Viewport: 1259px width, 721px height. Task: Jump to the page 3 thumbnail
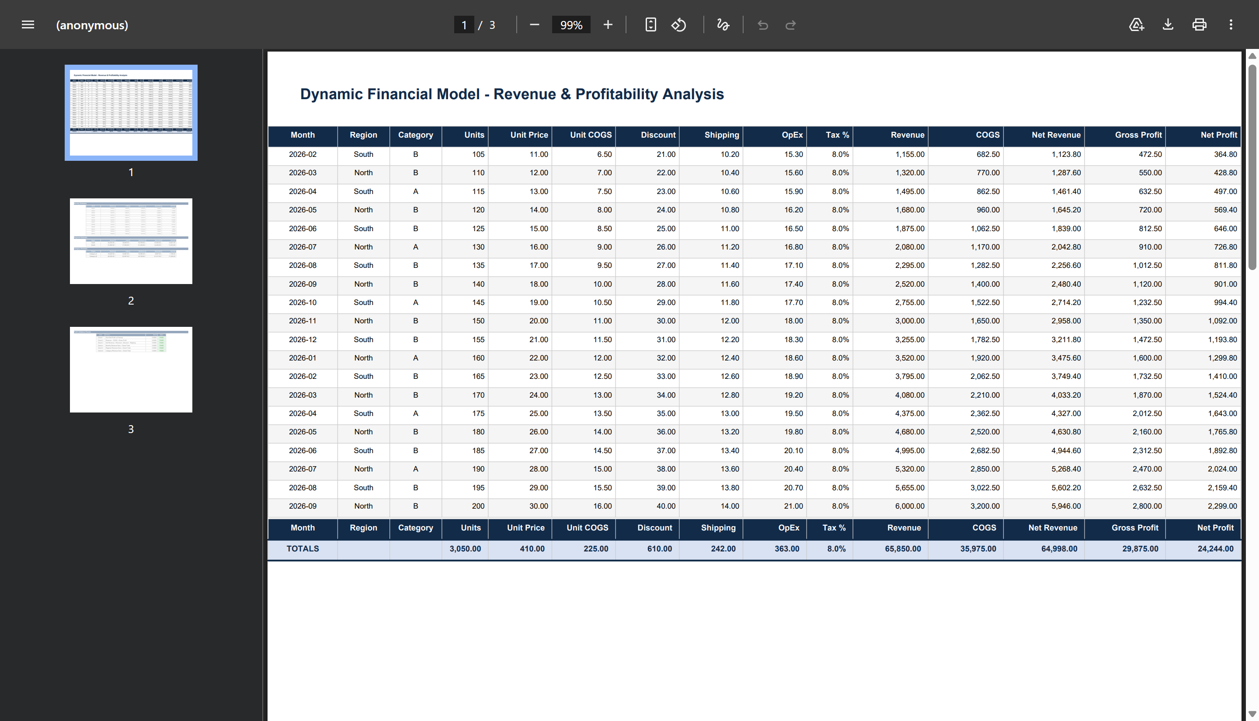tap(131, 369)
